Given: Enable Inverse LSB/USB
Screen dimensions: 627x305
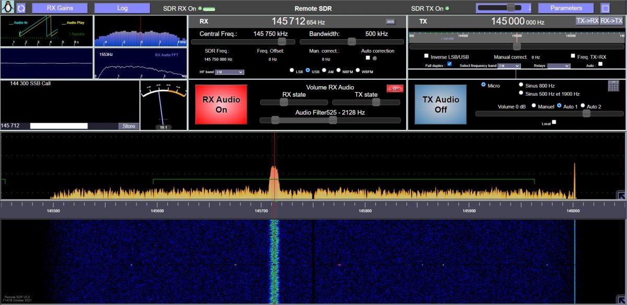Looking at the screenshot, I should [x=425, y=55].
